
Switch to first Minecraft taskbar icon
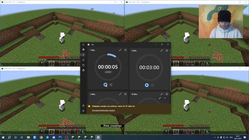pos(73,137)
